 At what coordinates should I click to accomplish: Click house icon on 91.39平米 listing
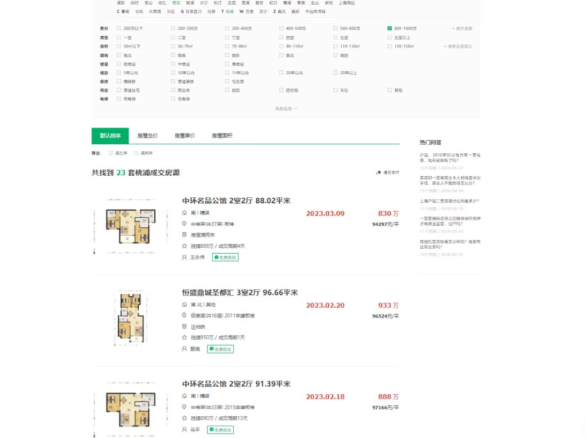[x=184, y=396]
